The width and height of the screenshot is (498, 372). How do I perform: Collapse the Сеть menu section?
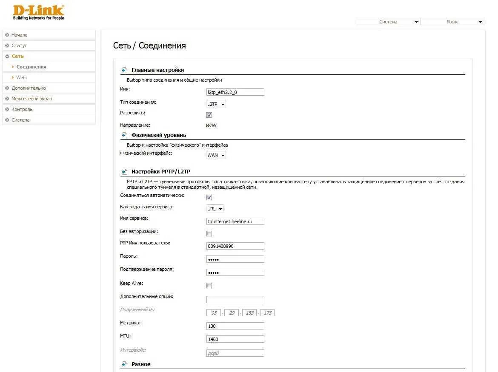pos(49,56)
